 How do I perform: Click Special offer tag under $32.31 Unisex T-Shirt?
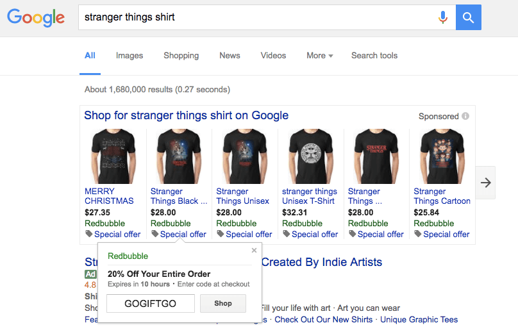tap(310, 234)
